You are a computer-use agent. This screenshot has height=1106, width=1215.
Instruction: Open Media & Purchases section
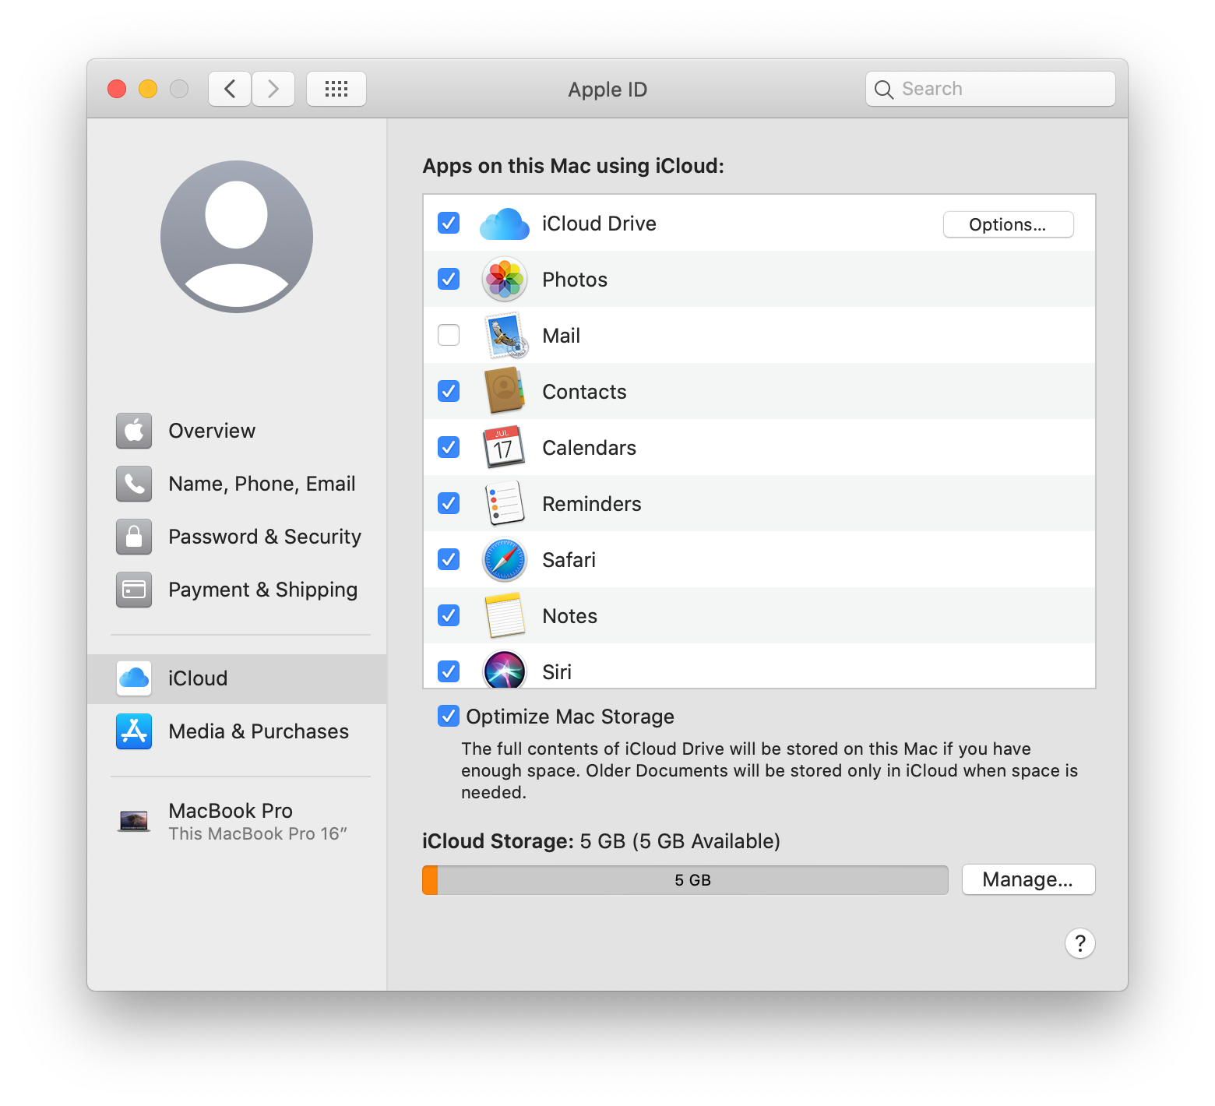pos(237,731)
